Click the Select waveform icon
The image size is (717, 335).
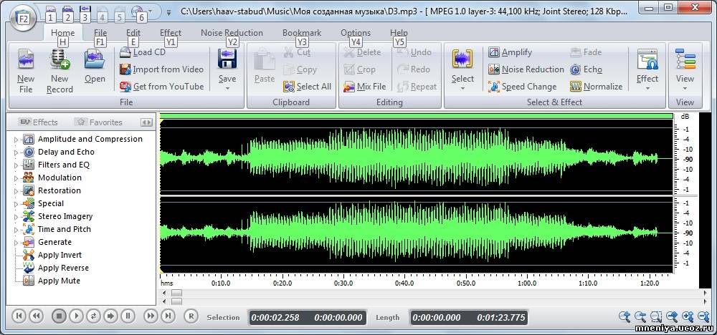pos(462,59)
